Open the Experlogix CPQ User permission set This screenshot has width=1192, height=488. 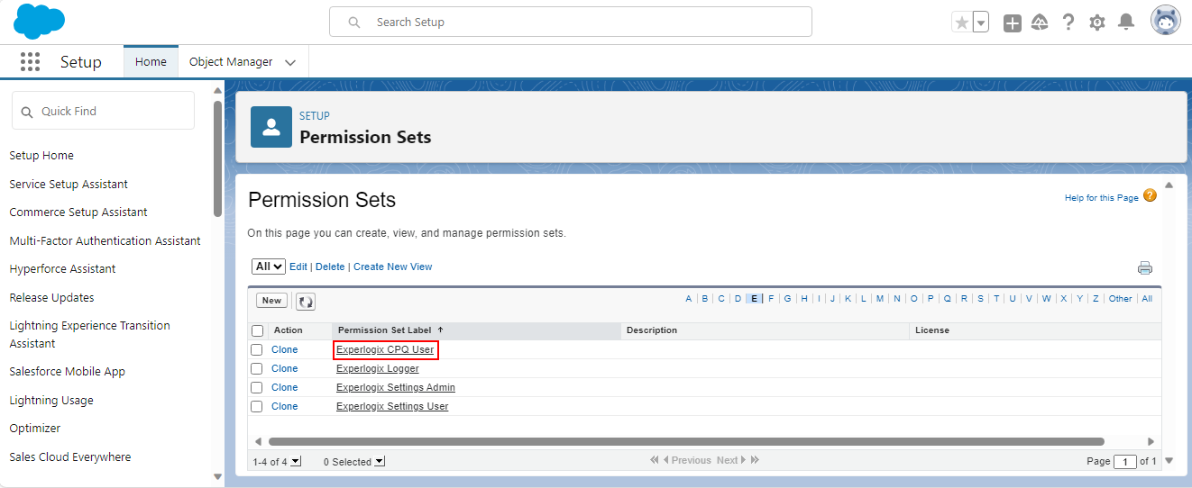pyautogui.click(x=385, y=349)
